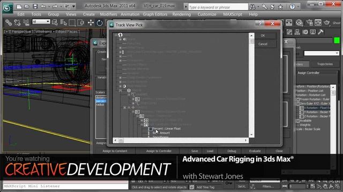The image size is (343, 192).
Task: Click the blue Help question mark icon
Action: coord(292,7)
